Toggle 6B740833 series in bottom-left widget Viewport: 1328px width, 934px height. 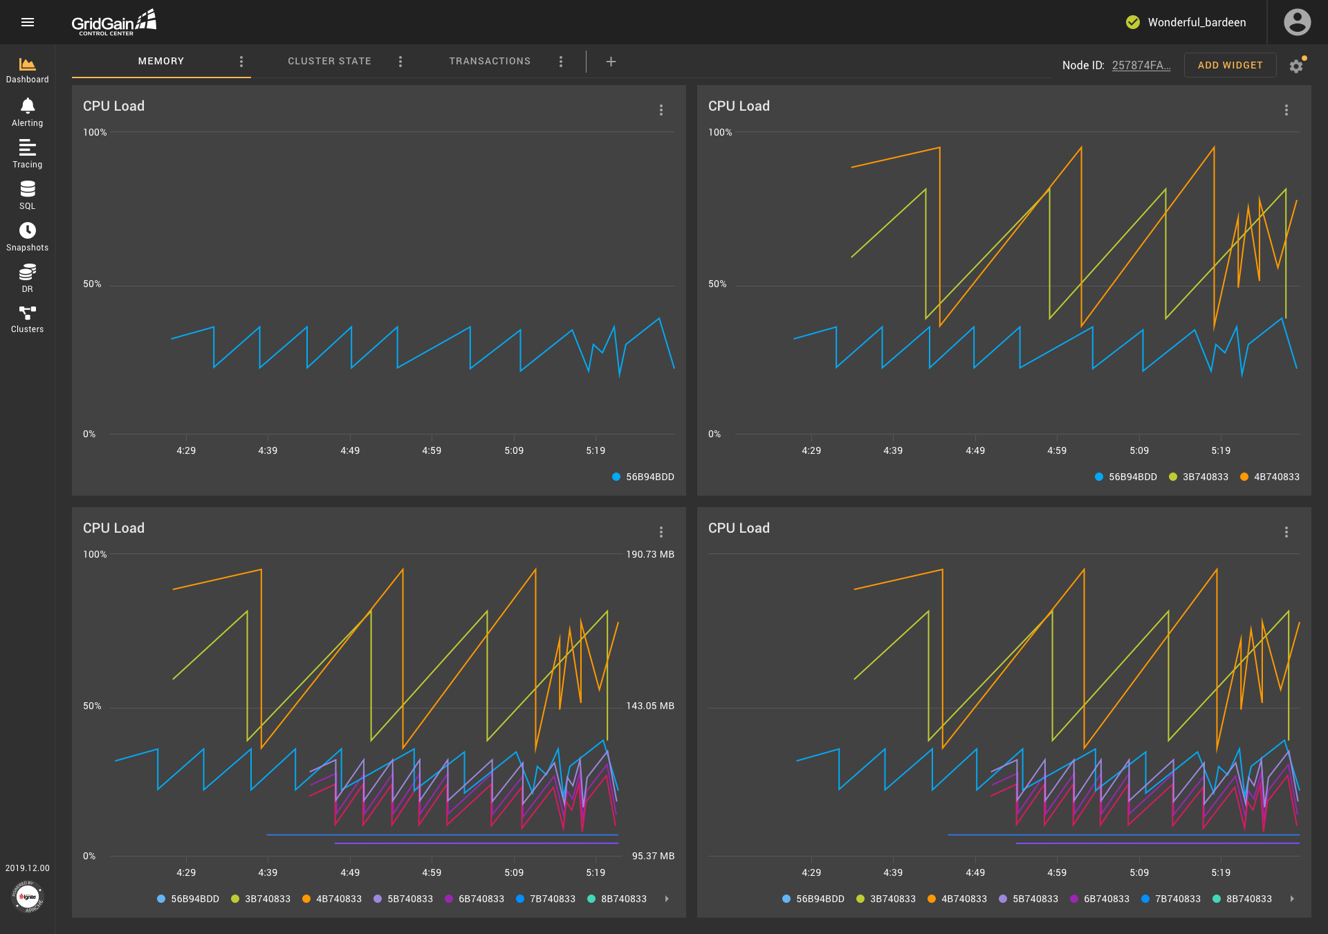click(474, 899)
